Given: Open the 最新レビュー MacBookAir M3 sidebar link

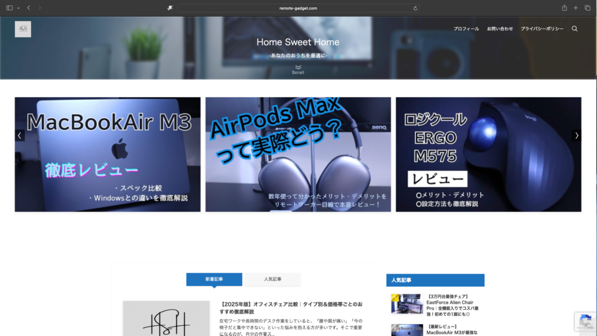Looking at the screenshot, I should click(452, 329).
